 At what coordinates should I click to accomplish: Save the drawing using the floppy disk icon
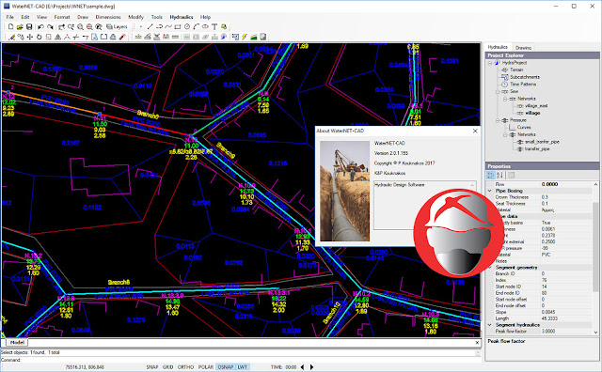pos(29,27)
